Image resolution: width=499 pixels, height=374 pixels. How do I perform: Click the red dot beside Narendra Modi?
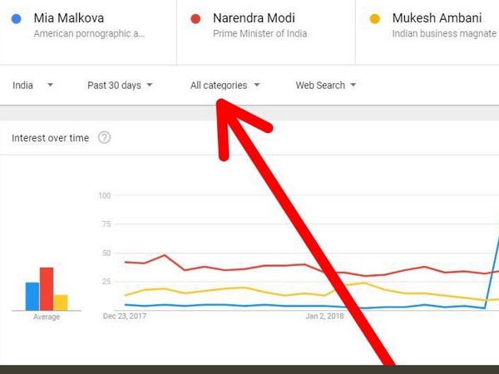tap(195, 18)
